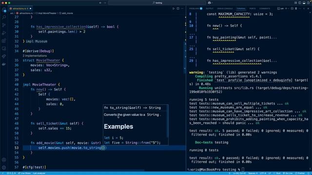Viewport: 312px width, 175px height.
Task: Open the Manage gear menu
Action: pyautogui.click(x=4, y=167)
